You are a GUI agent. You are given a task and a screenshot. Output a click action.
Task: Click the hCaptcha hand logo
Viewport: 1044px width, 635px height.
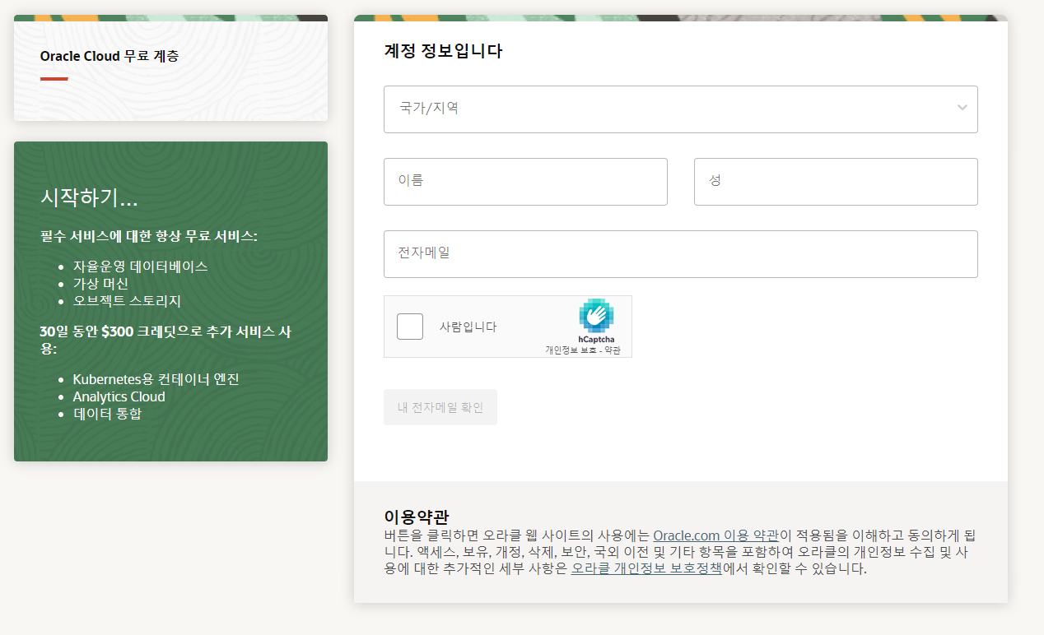596,315
